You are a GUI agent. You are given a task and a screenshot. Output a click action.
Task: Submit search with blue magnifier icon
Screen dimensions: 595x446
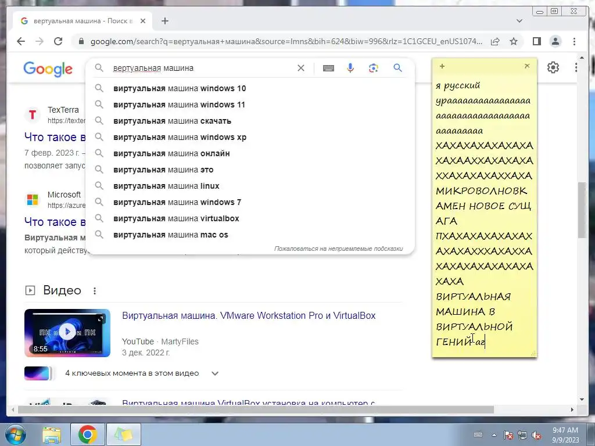pyautogui.click(x=397, y=68)
